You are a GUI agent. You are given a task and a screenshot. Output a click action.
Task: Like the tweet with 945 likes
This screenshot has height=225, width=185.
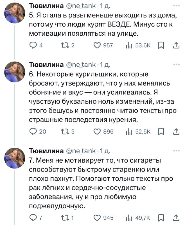97,217
